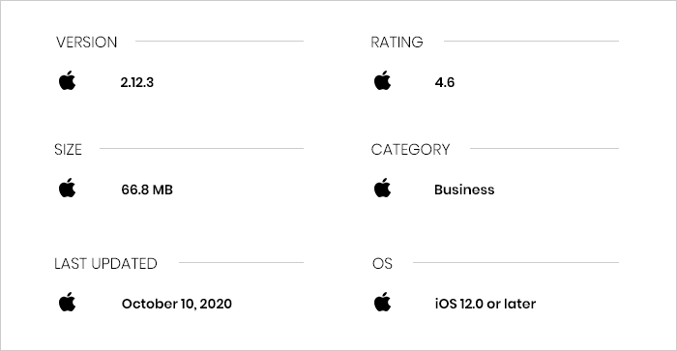Click the Business category text

464,190
